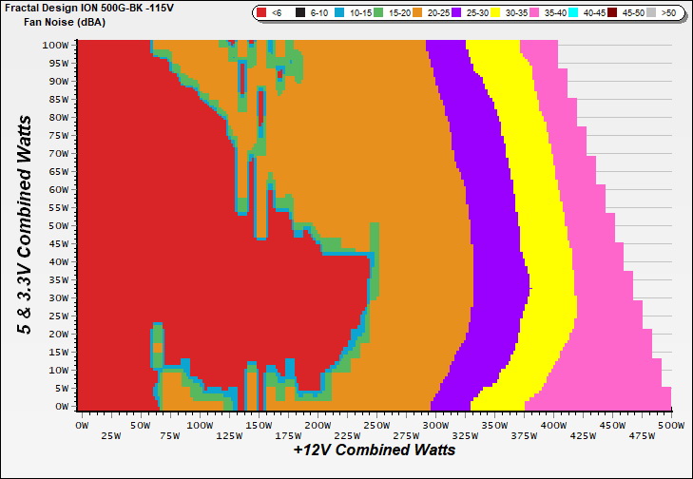This screenshot has width=693, height=479.
Task: Click the blue 10-15 legend swatch
Action: (x=338, y=13)
